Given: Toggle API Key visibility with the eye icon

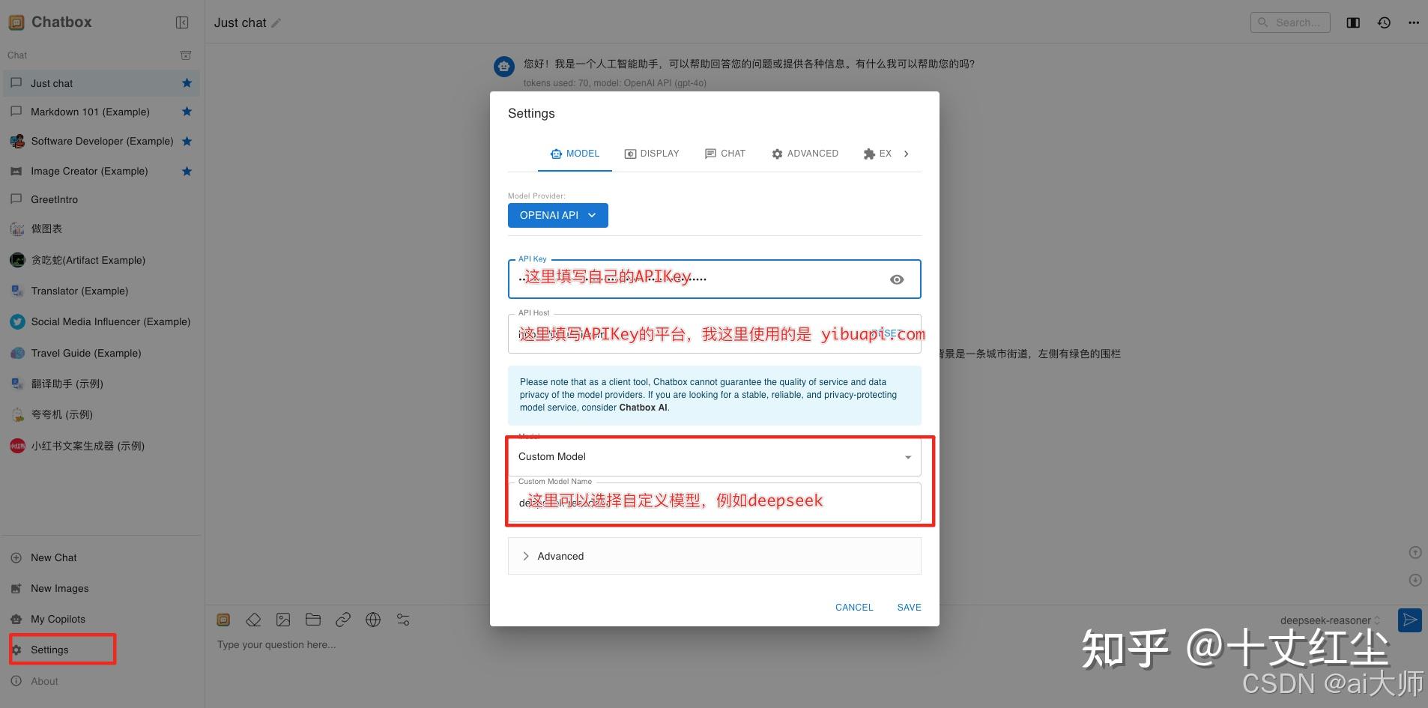Looking at the screenshot, I should [897, 279].
